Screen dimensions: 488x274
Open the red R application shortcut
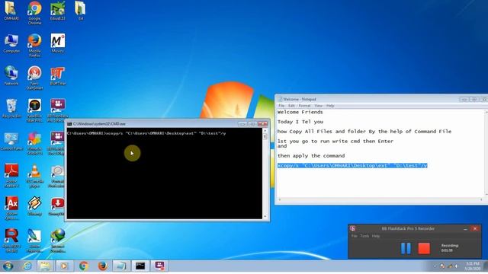(x=11, y=240)
